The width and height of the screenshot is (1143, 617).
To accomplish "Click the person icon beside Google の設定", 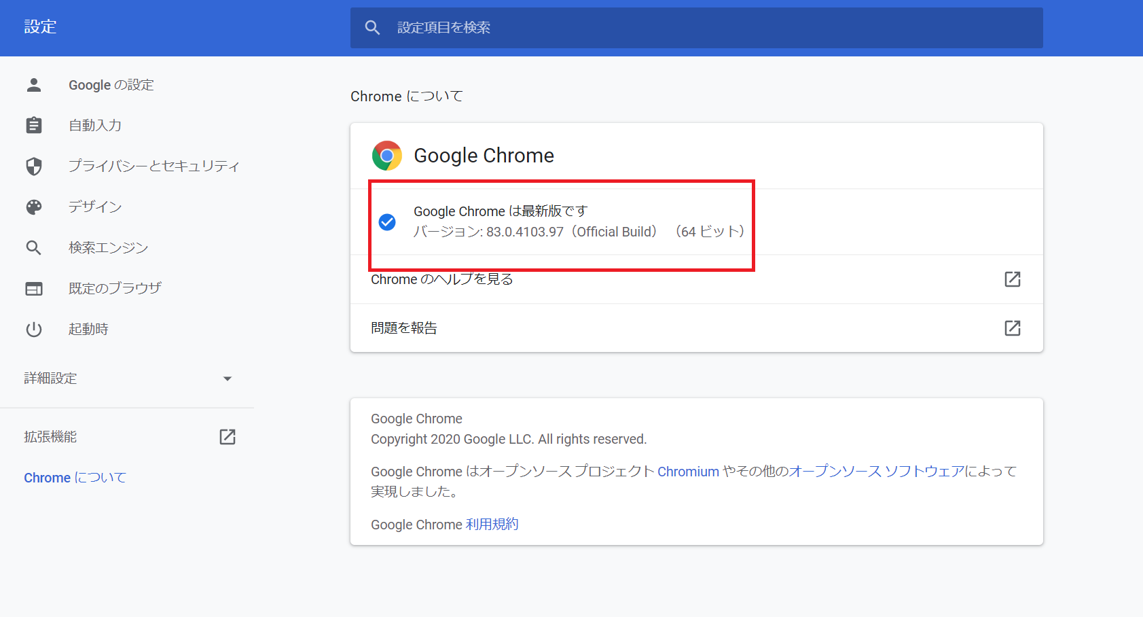I will [x=34, y=85].
